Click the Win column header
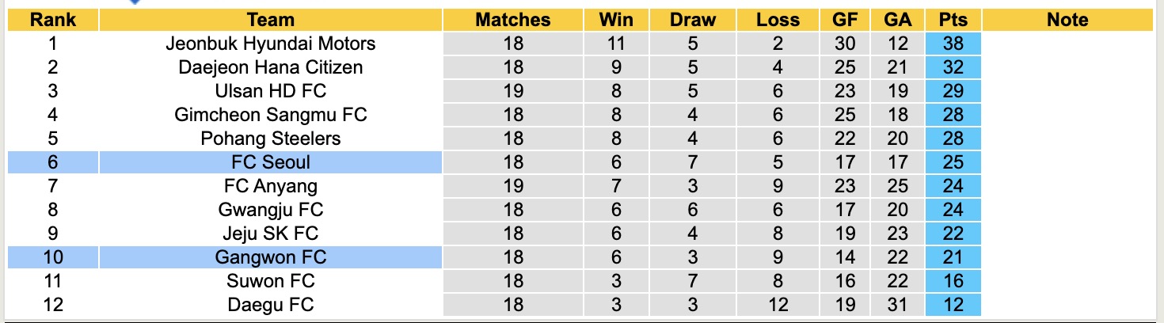 coord(617,20)
